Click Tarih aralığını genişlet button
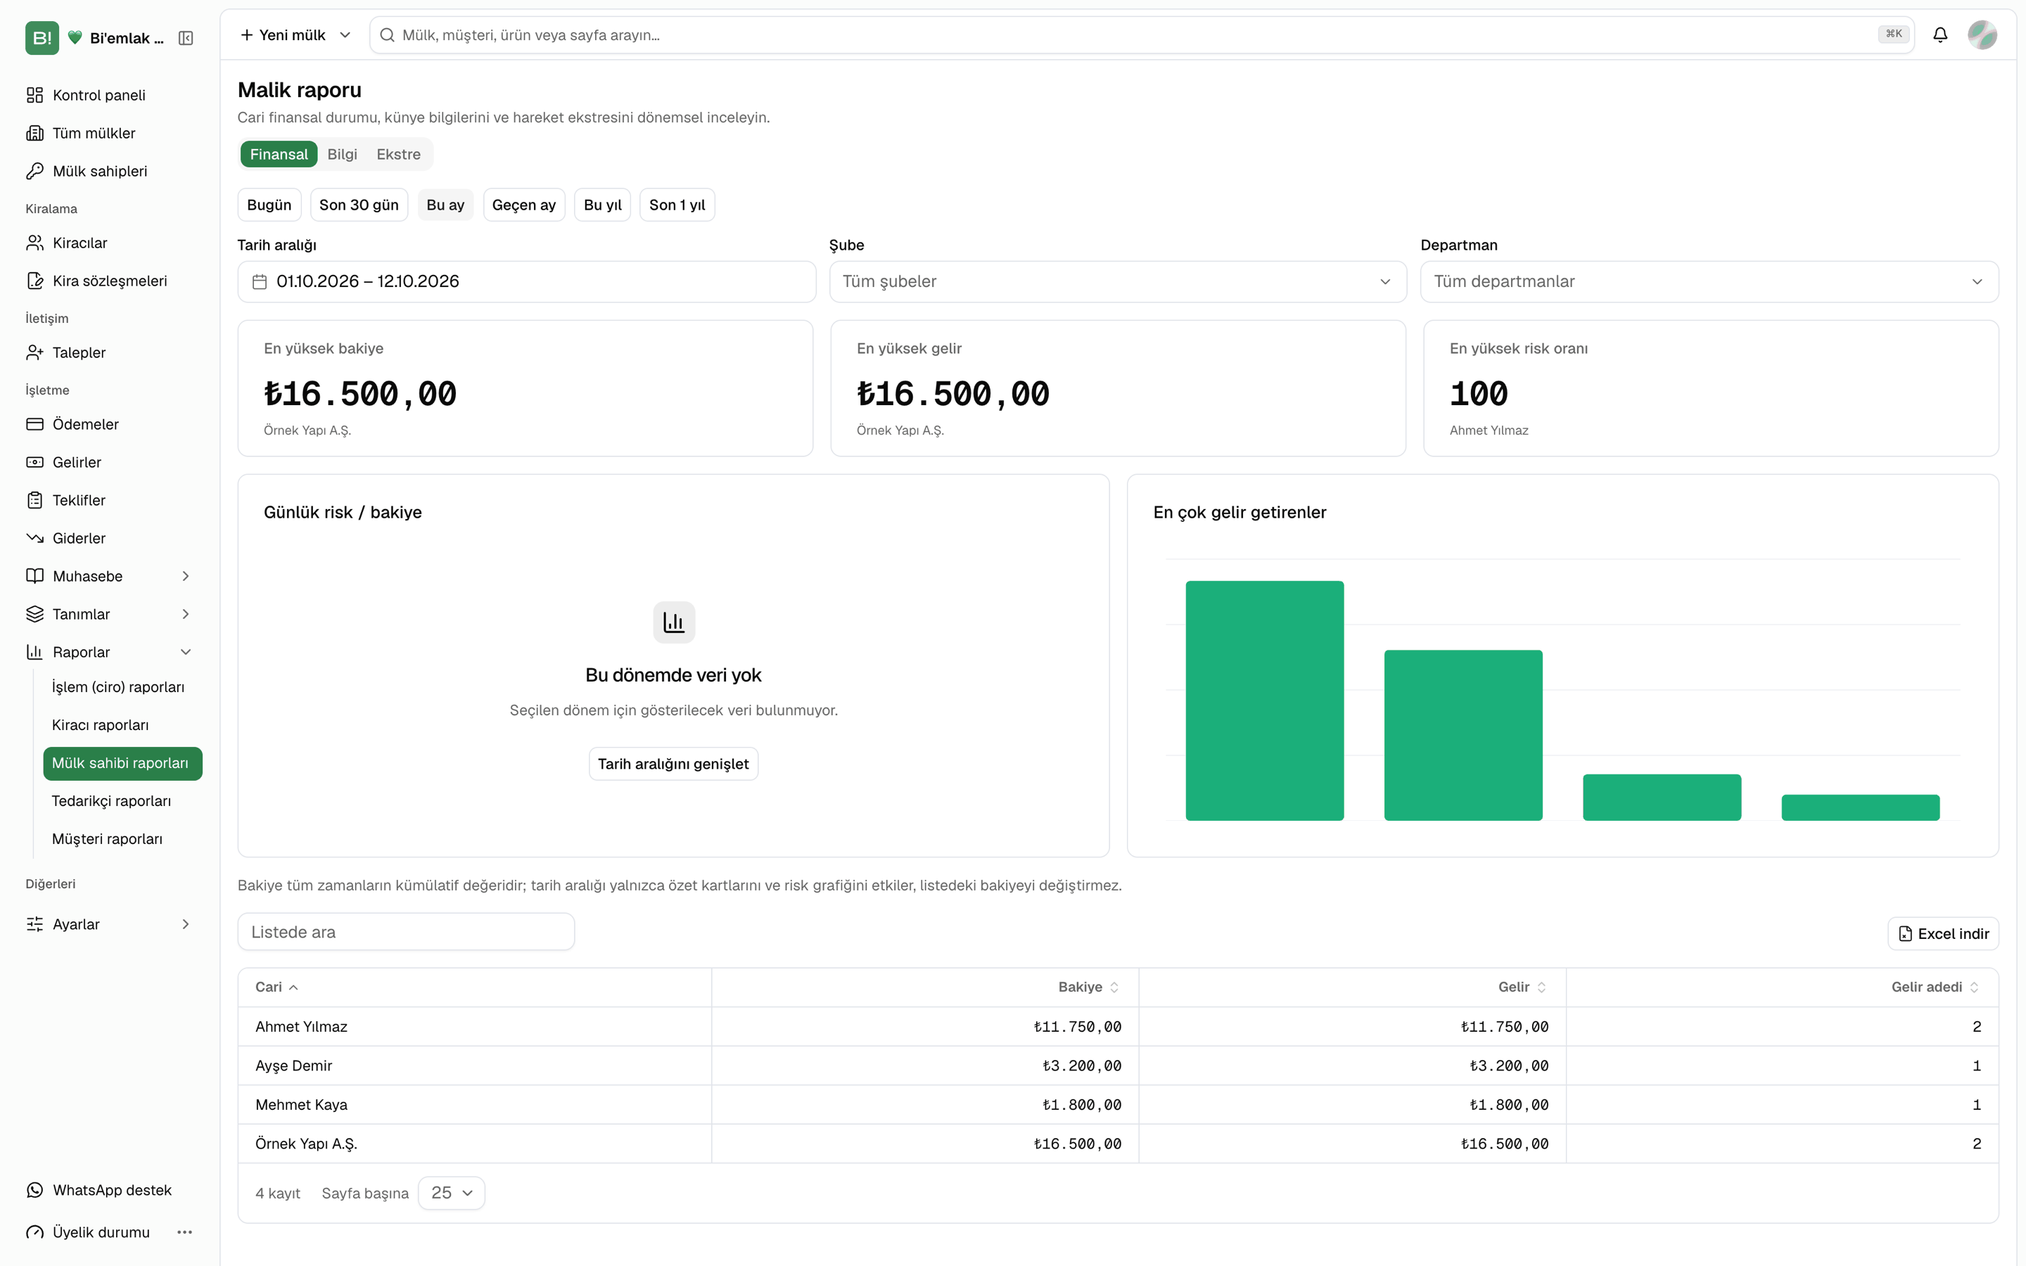The width and height of the screenshot is (2026, 1266). pyautogui.click(x=673, y=764)
